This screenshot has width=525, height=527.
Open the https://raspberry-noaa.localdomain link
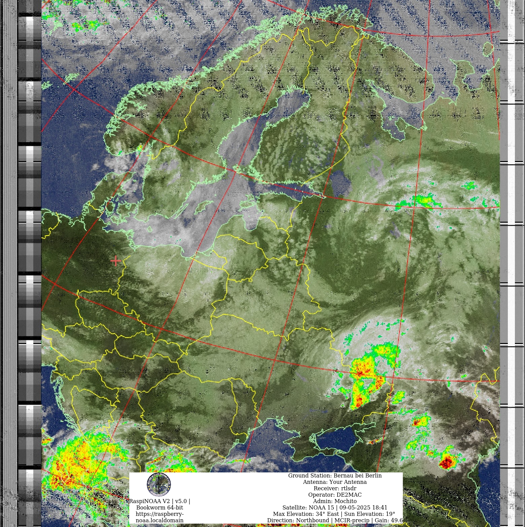pyautogui.click(x=160, y=517)
